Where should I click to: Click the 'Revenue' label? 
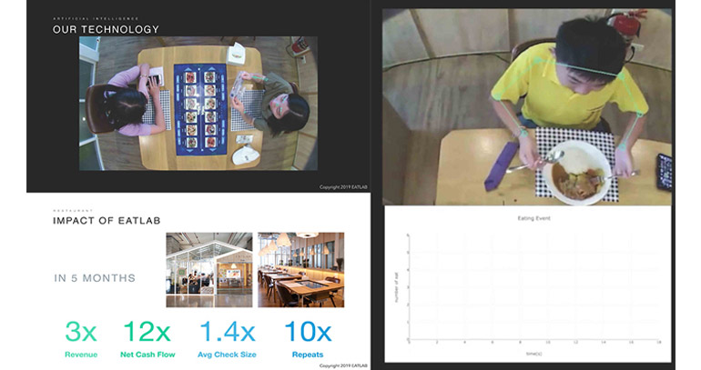[81, 355]
